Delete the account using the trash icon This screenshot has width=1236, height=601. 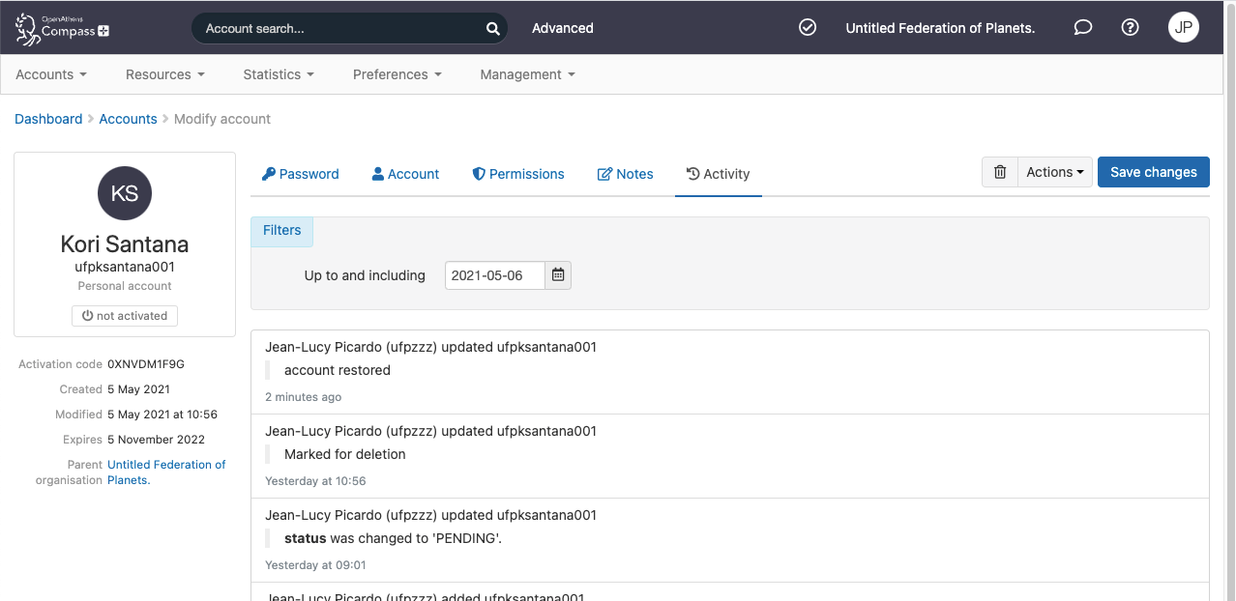999,172
